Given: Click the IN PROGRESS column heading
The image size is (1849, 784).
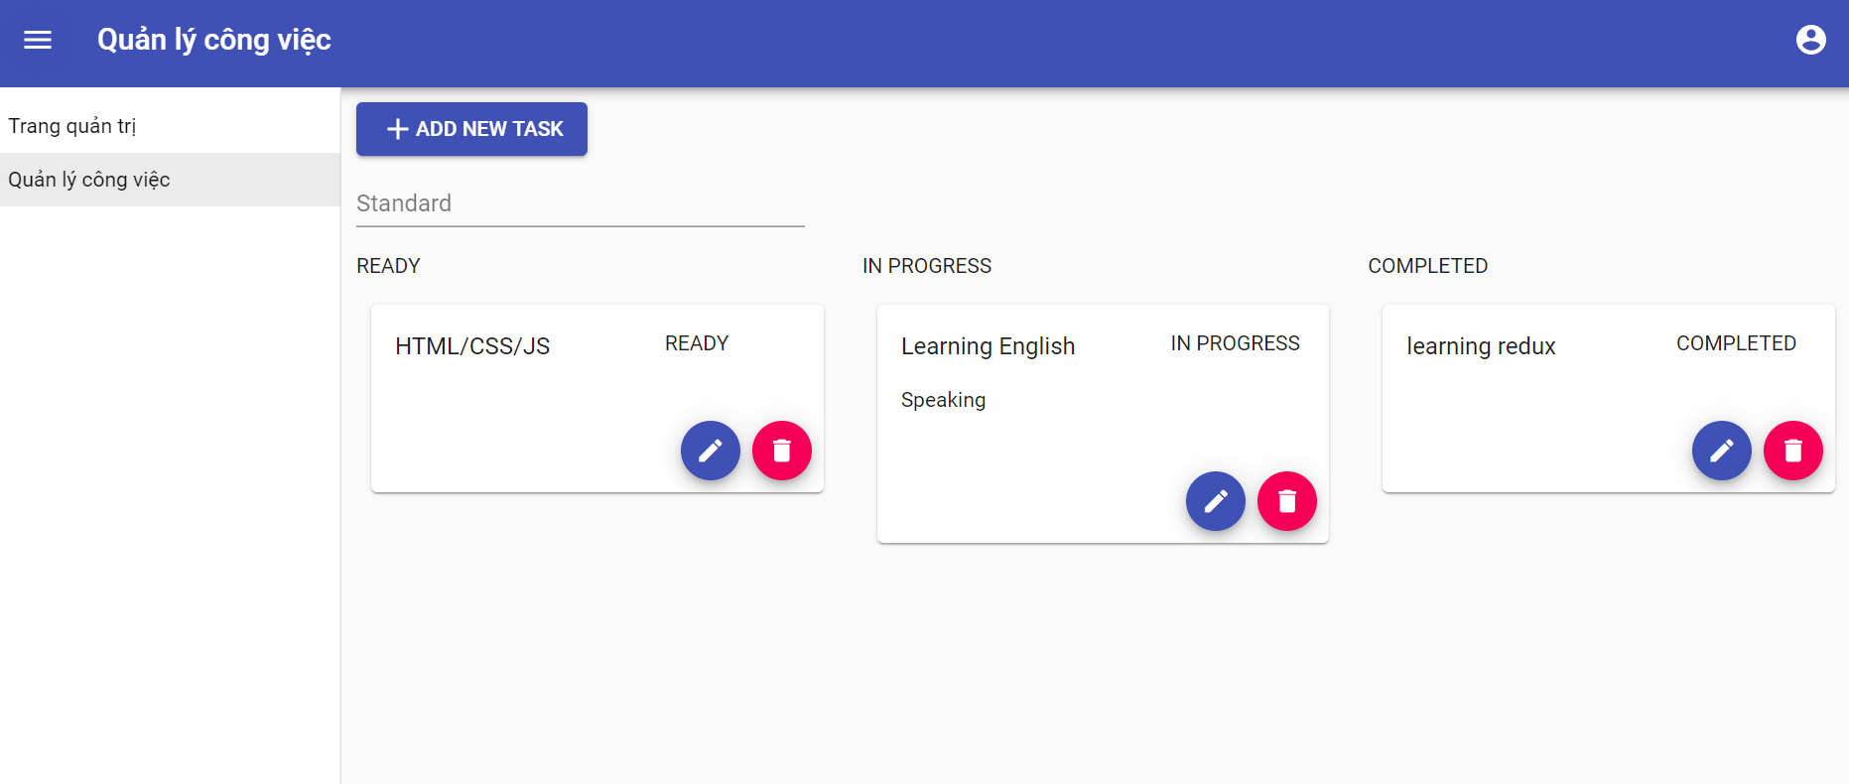Looking at the screenshot, I should point(927,266).
